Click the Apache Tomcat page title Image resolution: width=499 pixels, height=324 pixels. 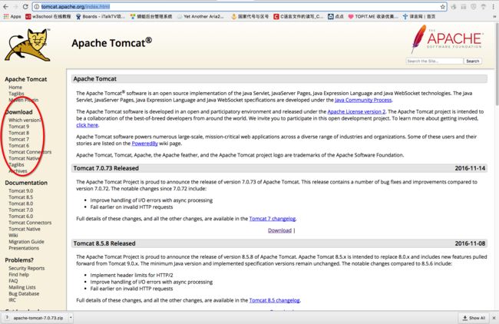click(112, 43)
